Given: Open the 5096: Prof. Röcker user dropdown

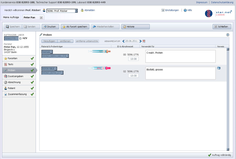Looking at the screenshot, I should coord(76,11).
